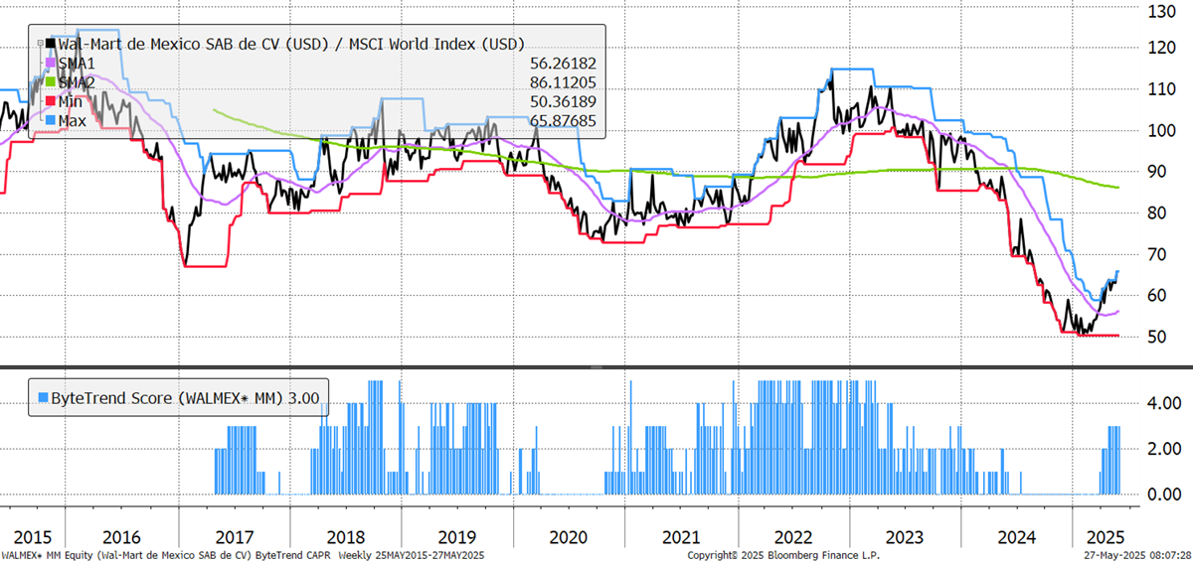Viewport: 1193px width, 562px height.
Task: Click the 120 price axis label
Action: pos(1163,48)
